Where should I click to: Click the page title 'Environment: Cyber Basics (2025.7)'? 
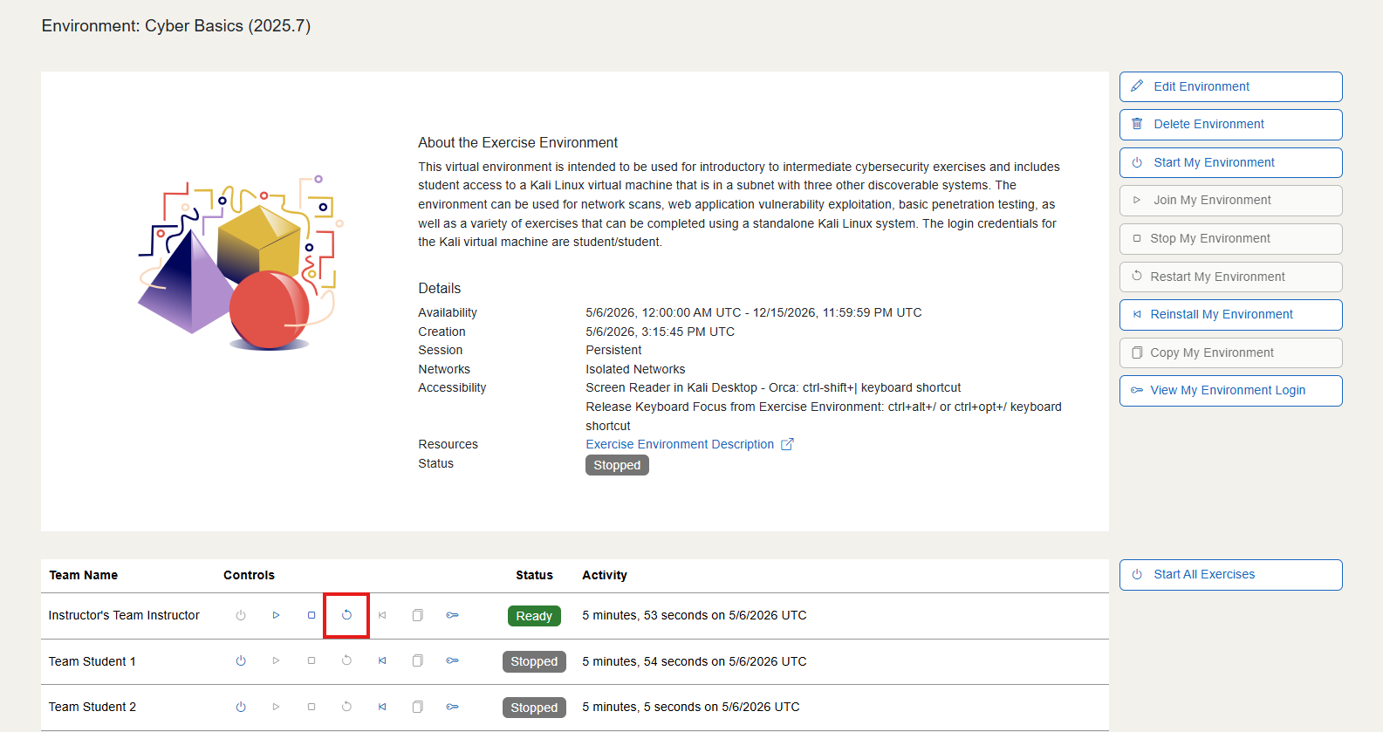coord(176,26)
